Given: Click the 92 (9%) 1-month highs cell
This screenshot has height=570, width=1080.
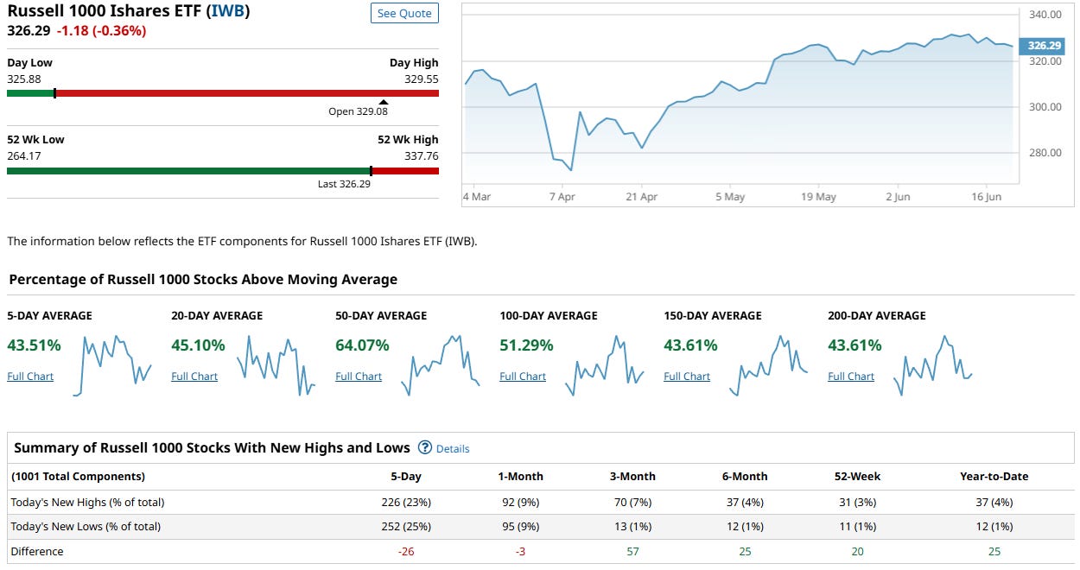Looking at the screenshot, I should point(520,502).
